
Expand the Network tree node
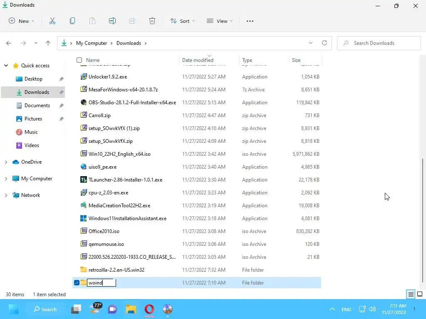coord(6,195)
